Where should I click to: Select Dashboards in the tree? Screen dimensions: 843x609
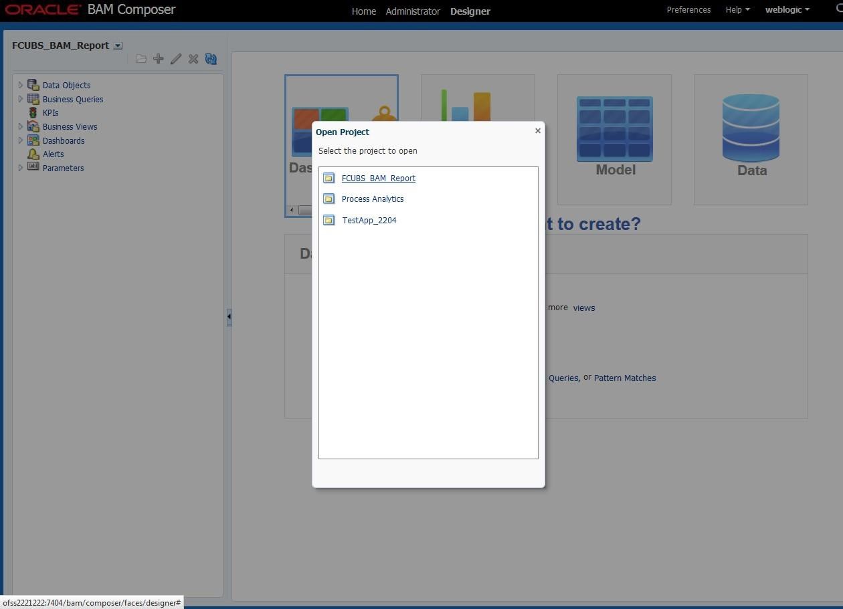click(x=64, y=141)
